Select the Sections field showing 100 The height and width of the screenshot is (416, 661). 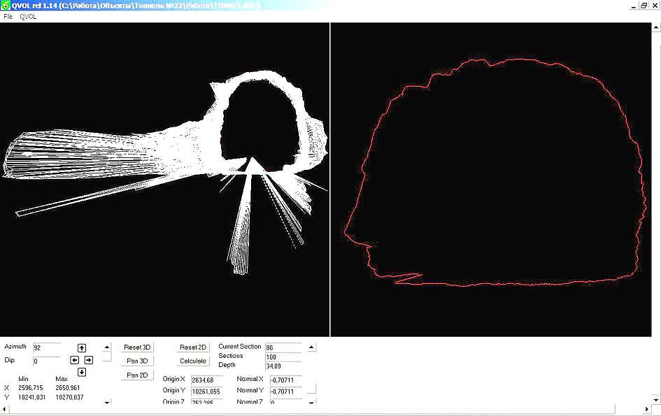[283, 357]
